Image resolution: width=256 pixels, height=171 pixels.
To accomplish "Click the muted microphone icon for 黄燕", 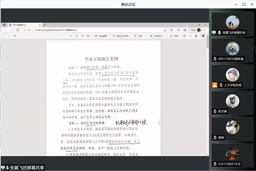I will 215,137.
